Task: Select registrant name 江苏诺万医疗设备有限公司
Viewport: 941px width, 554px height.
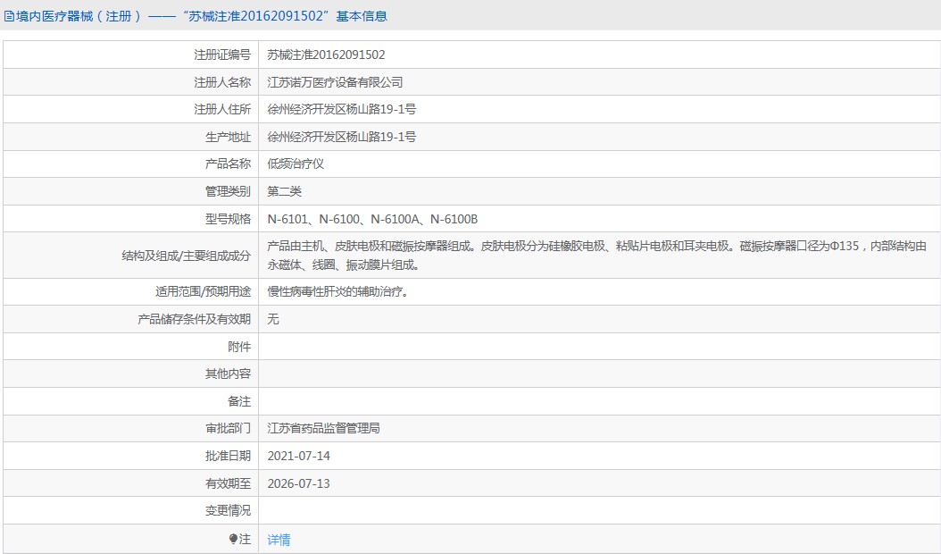Action: [335, 82]
